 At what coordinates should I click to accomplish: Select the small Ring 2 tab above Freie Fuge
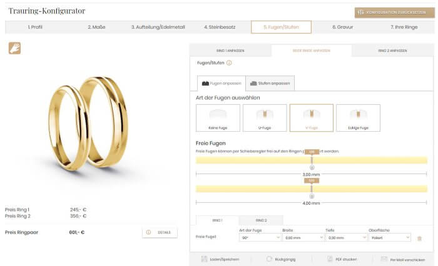(261, 220)
